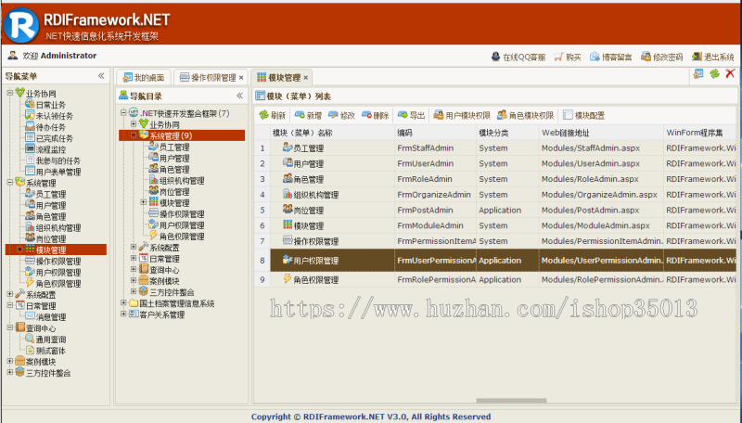Open 博客留言 link

[611, 58]
